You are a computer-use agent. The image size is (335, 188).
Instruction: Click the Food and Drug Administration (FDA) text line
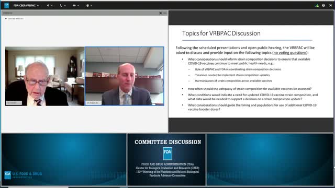167,164
